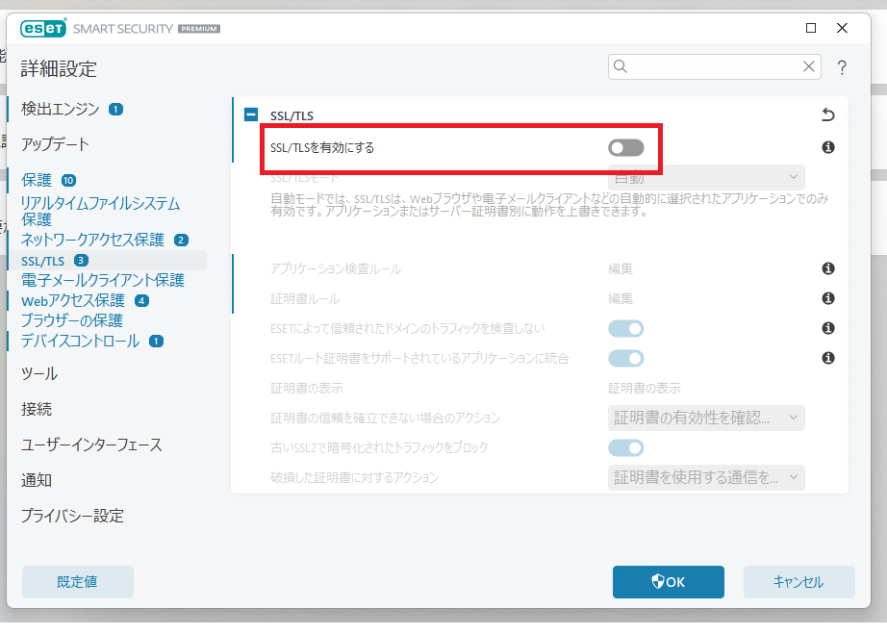Image resolution: width=887 pixels, height=635 pixels.
Task: Click the 既定値 button
Action: tap(78, 582)
